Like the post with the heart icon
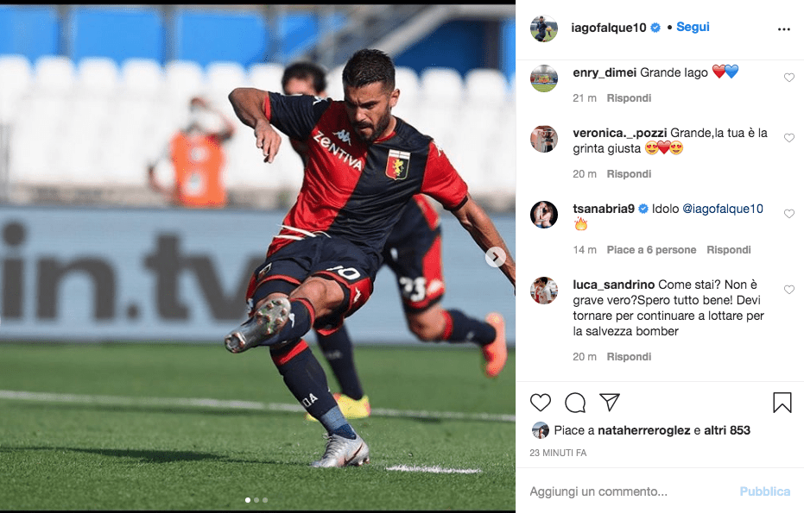Screen dimensions: 804x513 (x=540, y=403)
